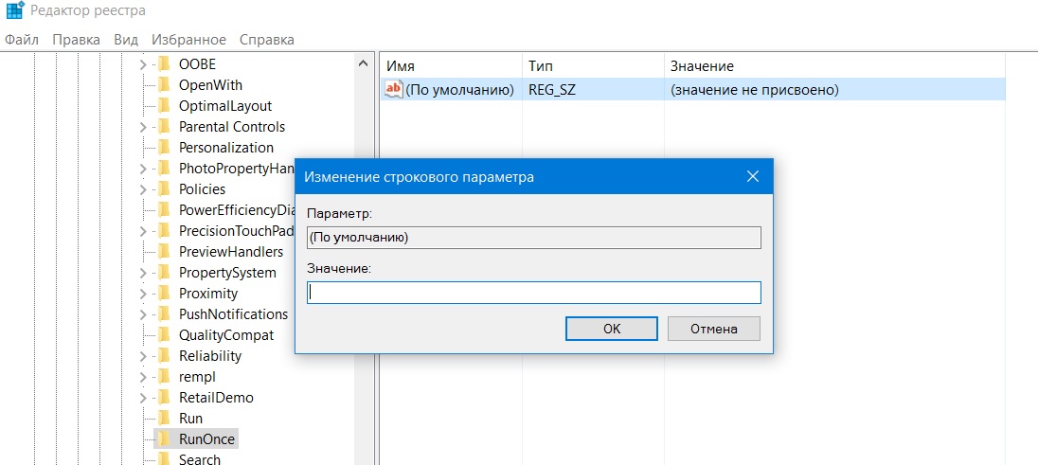Image resolution: width=1038 pixels, height=465 pixels.
Task: Expand the PropertySystem key
Action: point(143,273)
